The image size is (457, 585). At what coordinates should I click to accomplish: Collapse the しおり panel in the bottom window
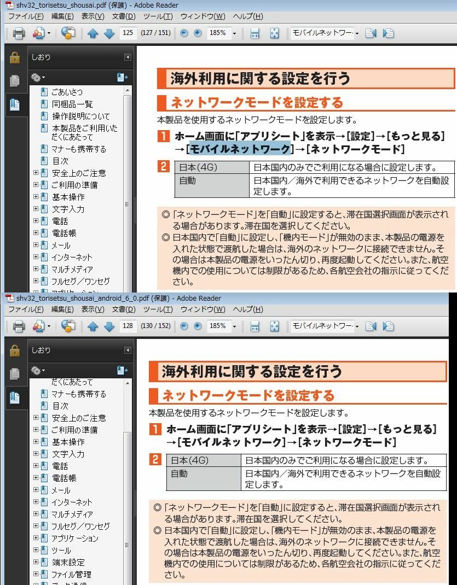pyautogui.click(x=128, y=350)
